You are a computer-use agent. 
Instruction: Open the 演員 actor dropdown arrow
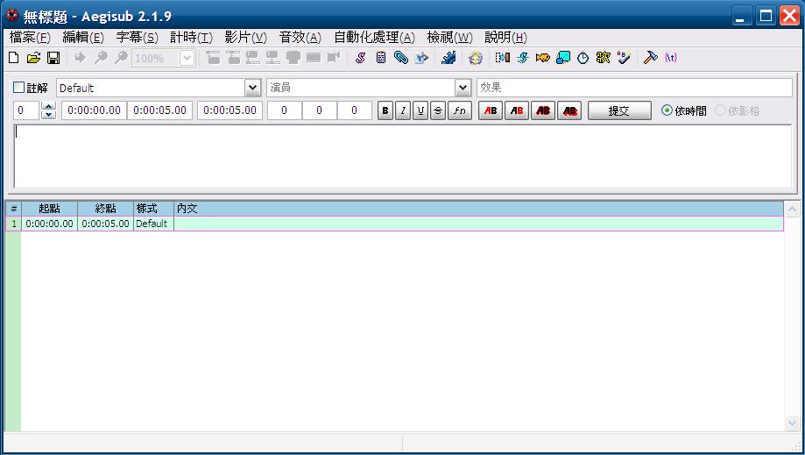click(463, 88)
